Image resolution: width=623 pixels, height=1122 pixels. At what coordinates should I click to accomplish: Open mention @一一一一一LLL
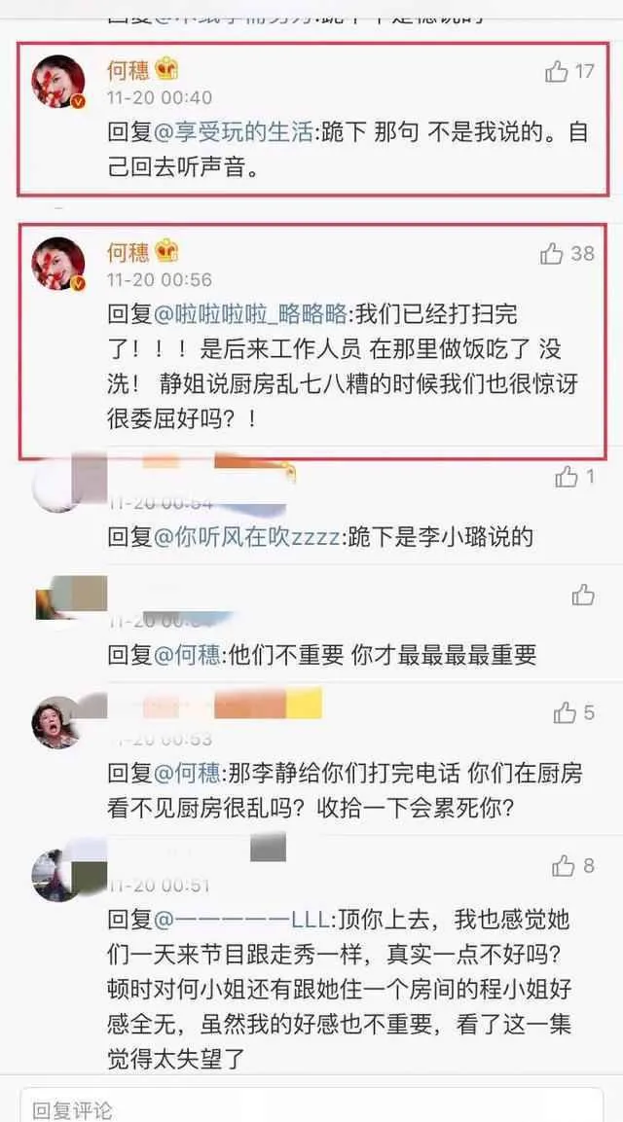pyautogui.click(x=239, y=921)
